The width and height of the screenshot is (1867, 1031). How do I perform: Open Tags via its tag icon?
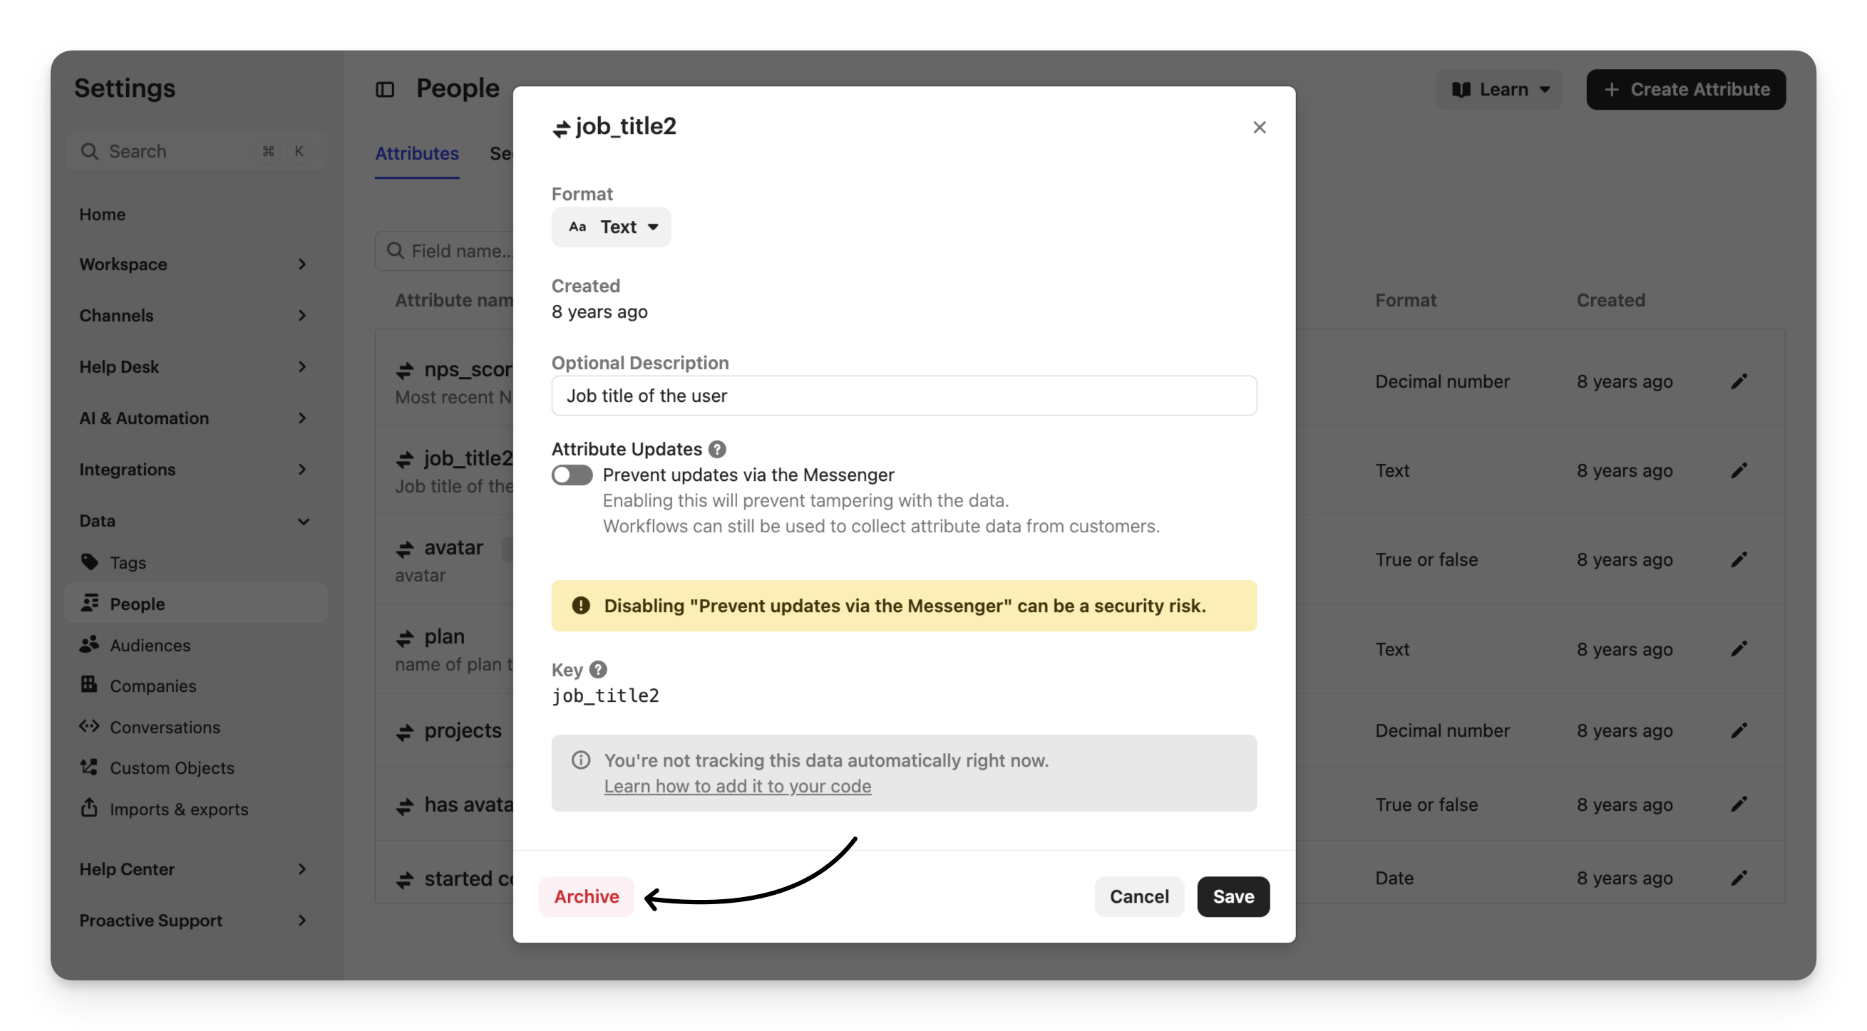[x=90, y=562]
